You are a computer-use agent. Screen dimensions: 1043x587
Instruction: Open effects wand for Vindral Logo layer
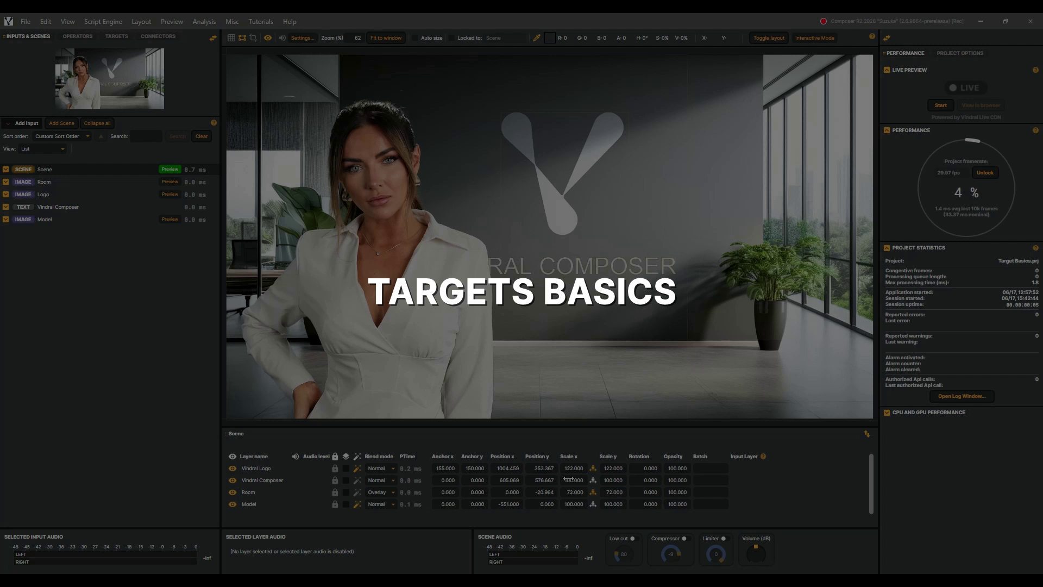tap(357, 469)
